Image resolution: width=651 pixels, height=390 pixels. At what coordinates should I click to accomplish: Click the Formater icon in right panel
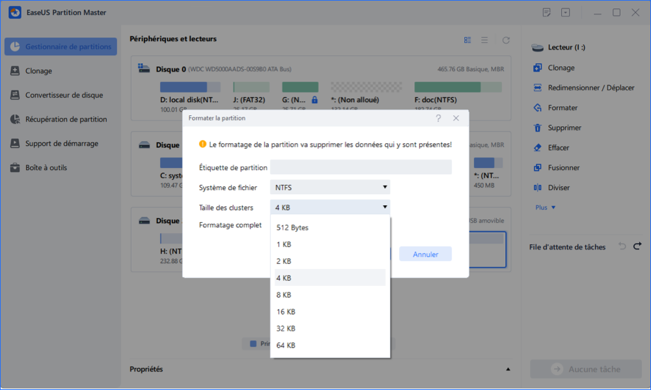click(538, 107)
